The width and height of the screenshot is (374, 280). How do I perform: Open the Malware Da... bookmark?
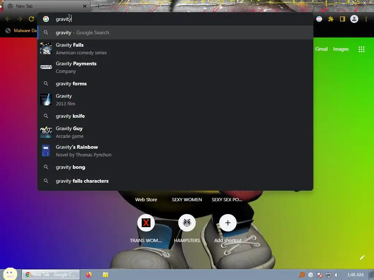coord(22,31)
